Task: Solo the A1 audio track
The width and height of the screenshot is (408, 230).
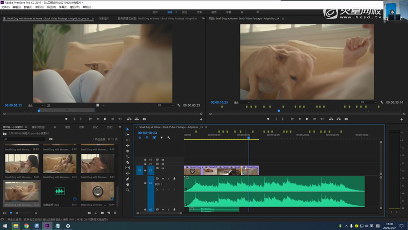Action: point(168,178)
